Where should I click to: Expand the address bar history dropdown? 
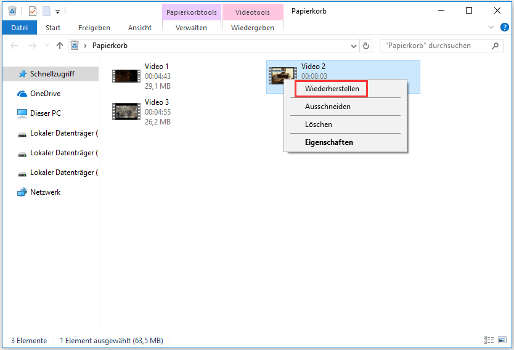tap(353, 46)
